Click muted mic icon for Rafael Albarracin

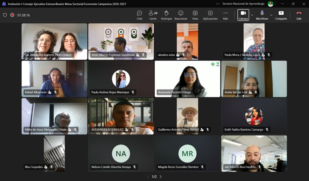click(55, 92)
